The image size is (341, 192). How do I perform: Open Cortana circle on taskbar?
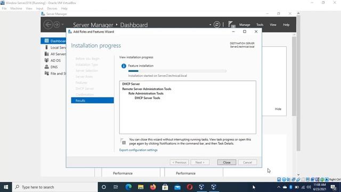(x=104, y=187)
